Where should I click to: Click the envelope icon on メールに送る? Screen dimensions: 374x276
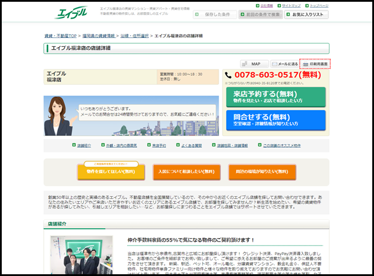point(275,64)
